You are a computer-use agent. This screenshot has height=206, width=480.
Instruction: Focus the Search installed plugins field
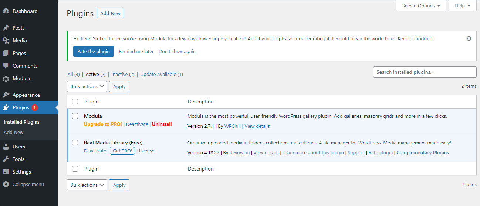425,72
